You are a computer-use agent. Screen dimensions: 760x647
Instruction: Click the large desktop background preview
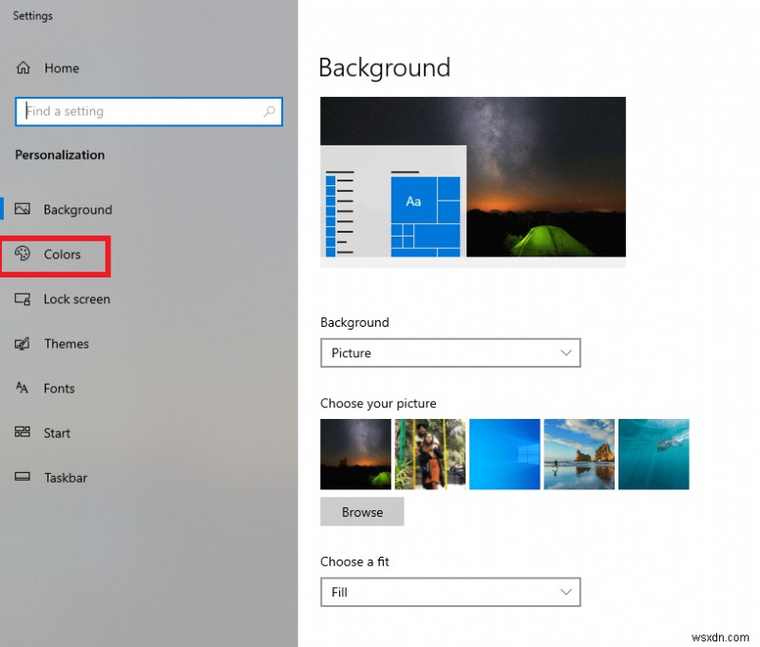coord(472,181)
